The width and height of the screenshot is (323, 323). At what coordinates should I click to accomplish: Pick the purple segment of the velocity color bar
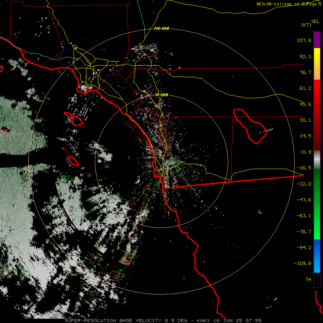(317, 40)
